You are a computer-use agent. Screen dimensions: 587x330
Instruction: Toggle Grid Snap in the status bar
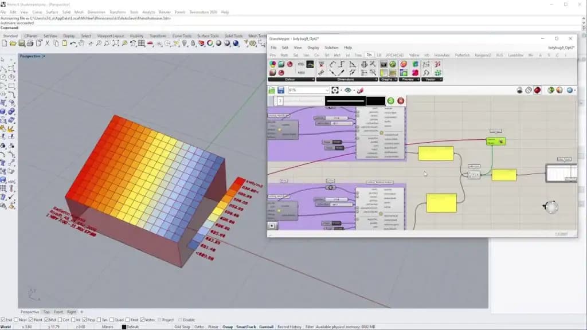(182, 327)
